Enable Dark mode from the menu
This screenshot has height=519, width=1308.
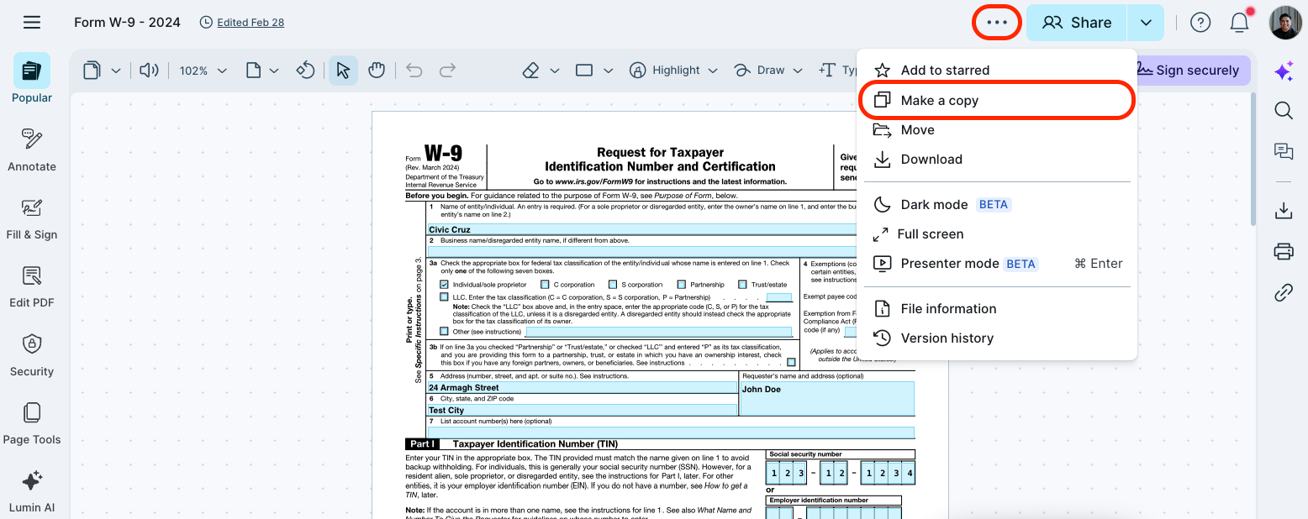coord(997,205)
